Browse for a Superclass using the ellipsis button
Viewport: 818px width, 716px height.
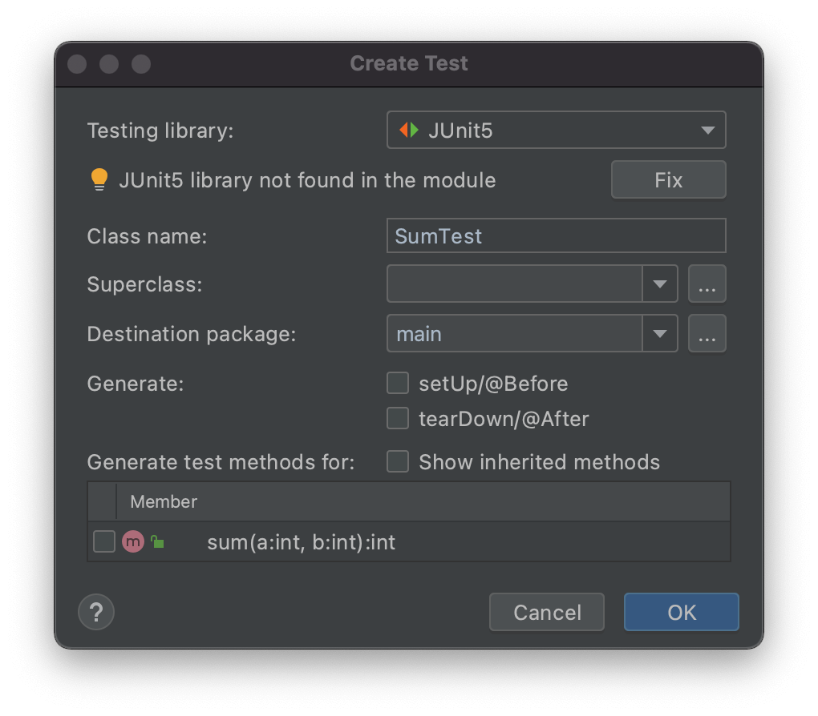pos(707,284)
